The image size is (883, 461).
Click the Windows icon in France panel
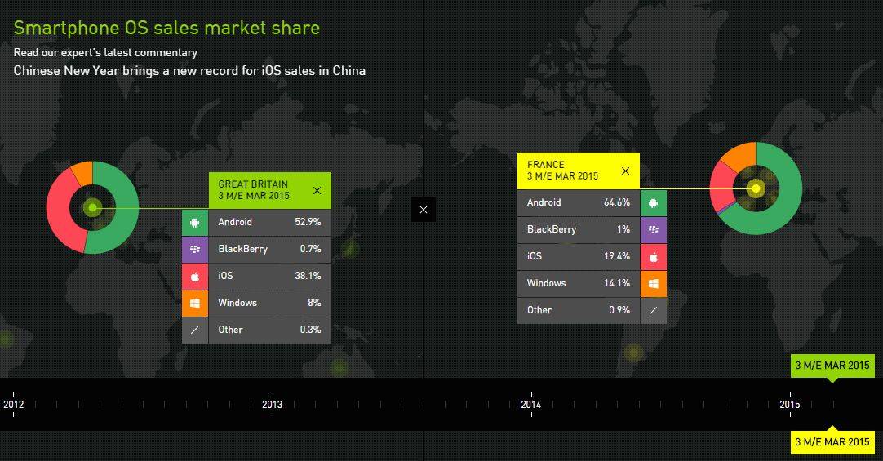pos(653,283)
